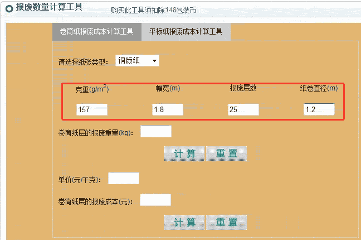This screenshot has width=361, height=240.
Task: Select the 报废层数 field with value 25
Action: point(243,110)
